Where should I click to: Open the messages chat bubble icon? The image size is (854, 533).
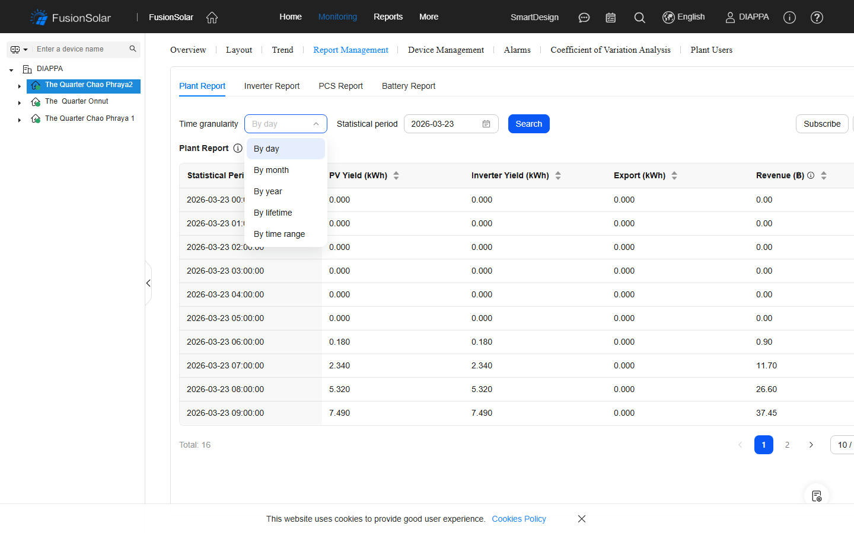[584, 17]
